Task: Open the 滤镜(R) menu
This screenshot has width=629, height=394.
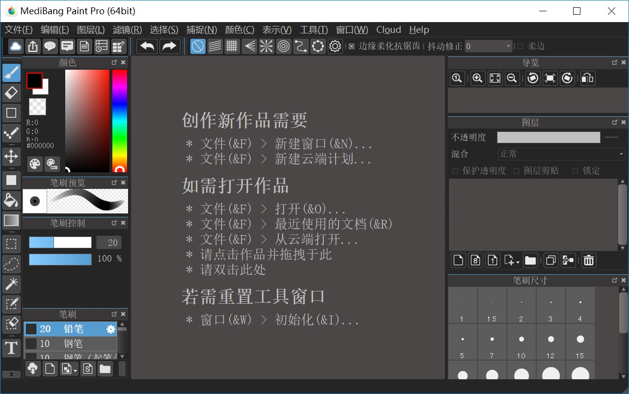Action: point(128,30)
